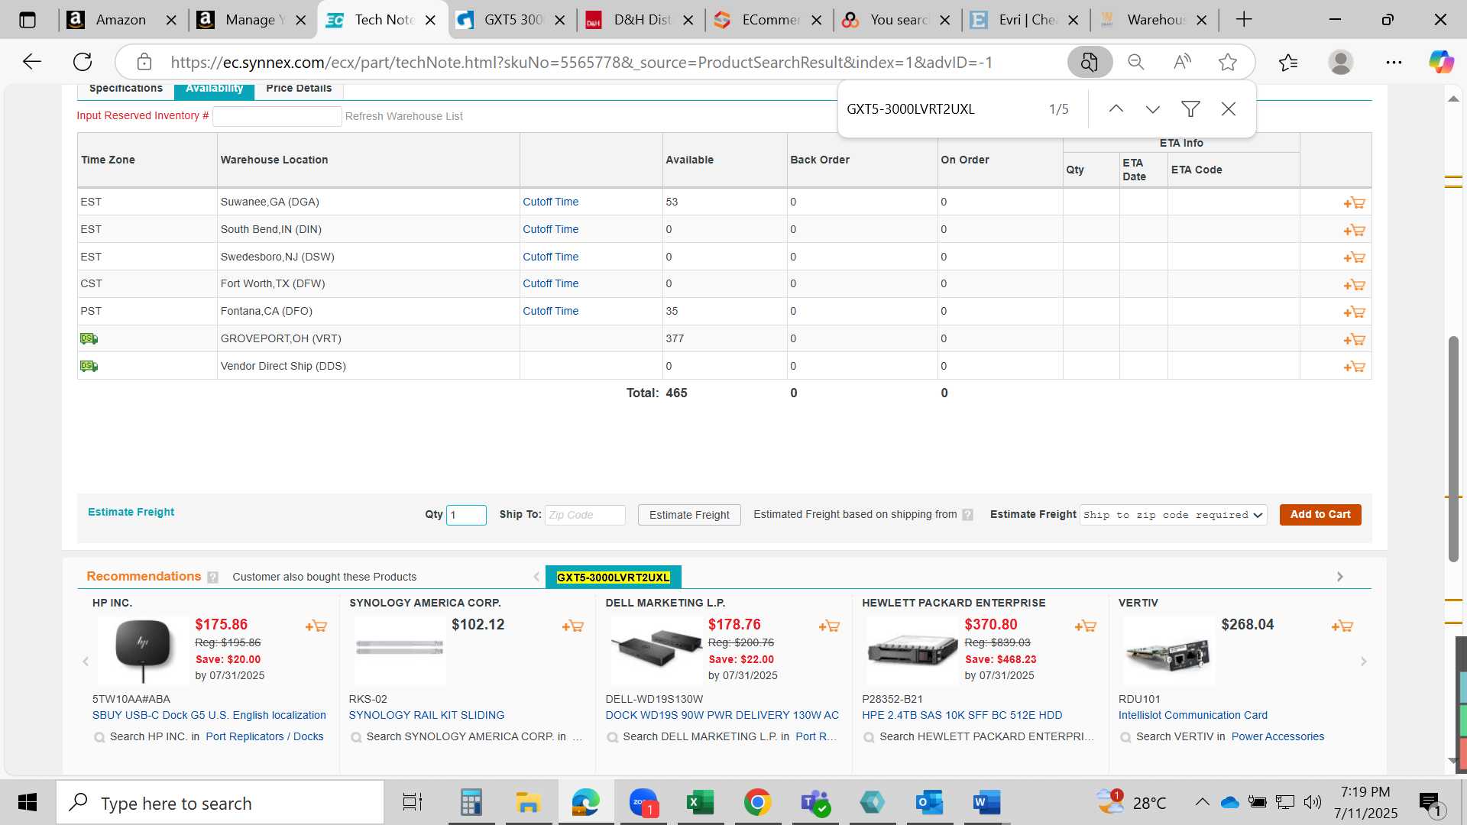Add Fontana,CA (DFO) warehouse to cart

tap(1354, 312)
